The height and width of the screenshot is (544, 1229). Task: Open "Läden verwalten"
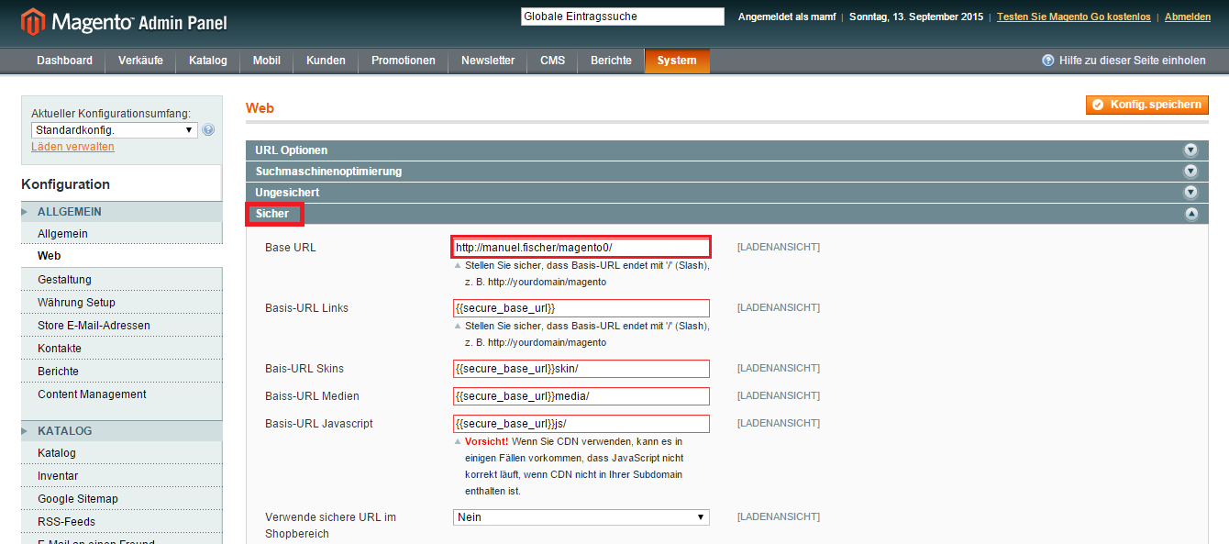point(72,146)
